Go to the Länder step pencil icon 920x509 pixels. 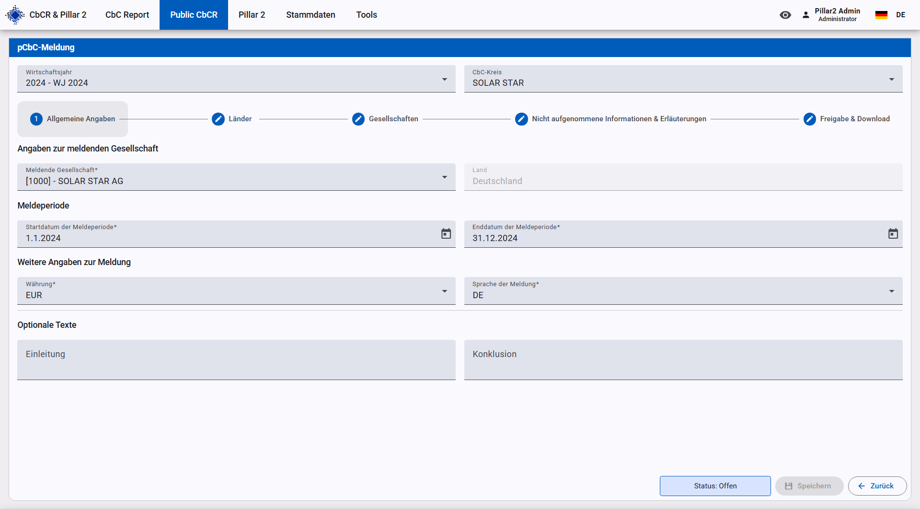pyautogui.click(x=218, y=119)
